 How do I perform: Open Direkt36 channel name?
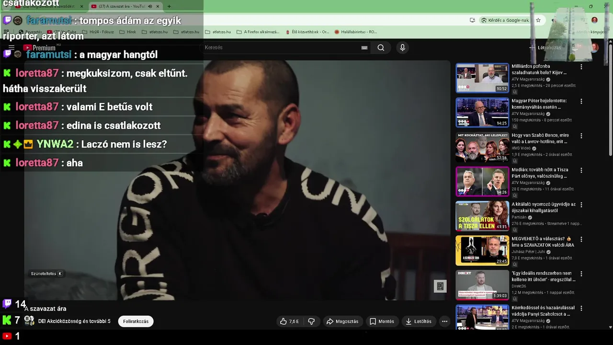click(x=519, y=286)
